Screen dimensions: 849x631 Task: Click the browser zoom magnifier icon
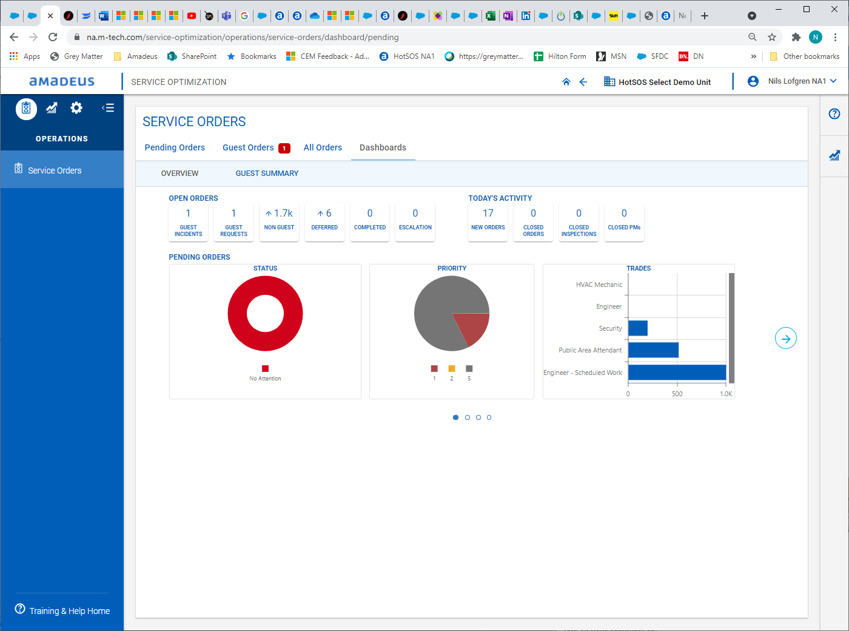tap(753, 37)
